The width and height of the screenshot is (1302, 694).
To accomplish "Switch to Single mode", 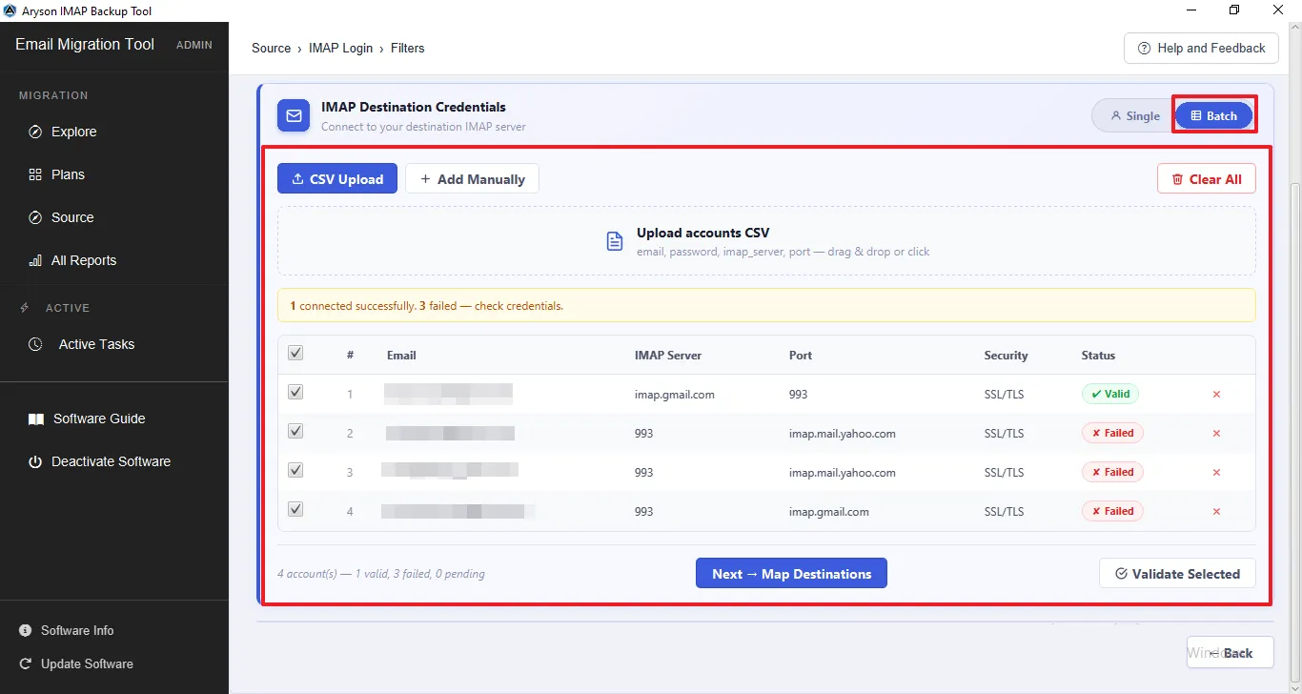I will (1134, 115).
